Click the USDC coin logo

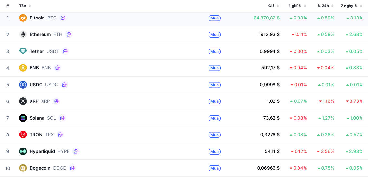coord(23,85)
